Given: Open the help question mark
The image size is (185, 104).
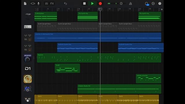Looking at the screenshot, I should (160, 3).
